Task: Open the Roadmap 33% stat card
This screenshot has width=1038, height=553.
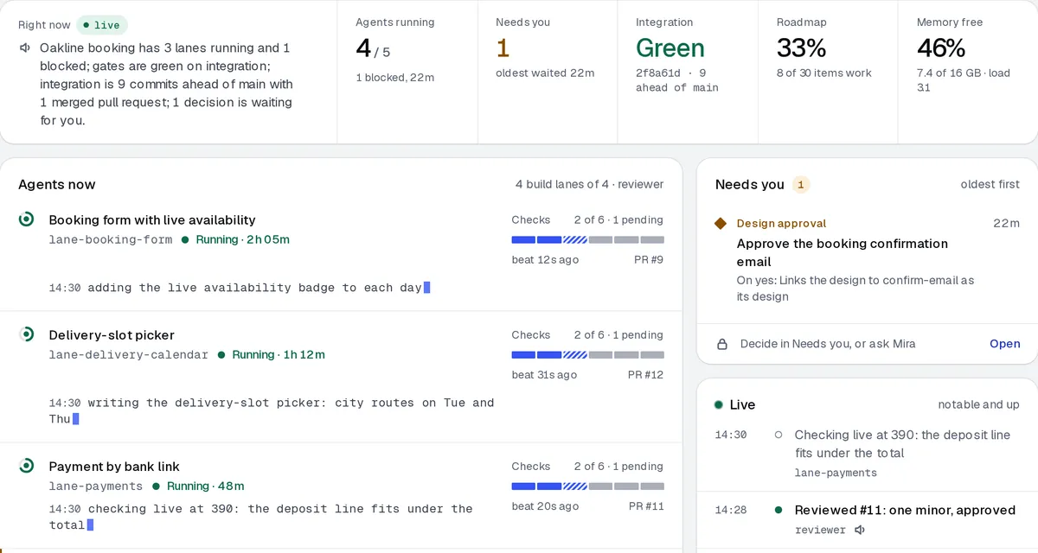Action: click(x=828, y=72)
